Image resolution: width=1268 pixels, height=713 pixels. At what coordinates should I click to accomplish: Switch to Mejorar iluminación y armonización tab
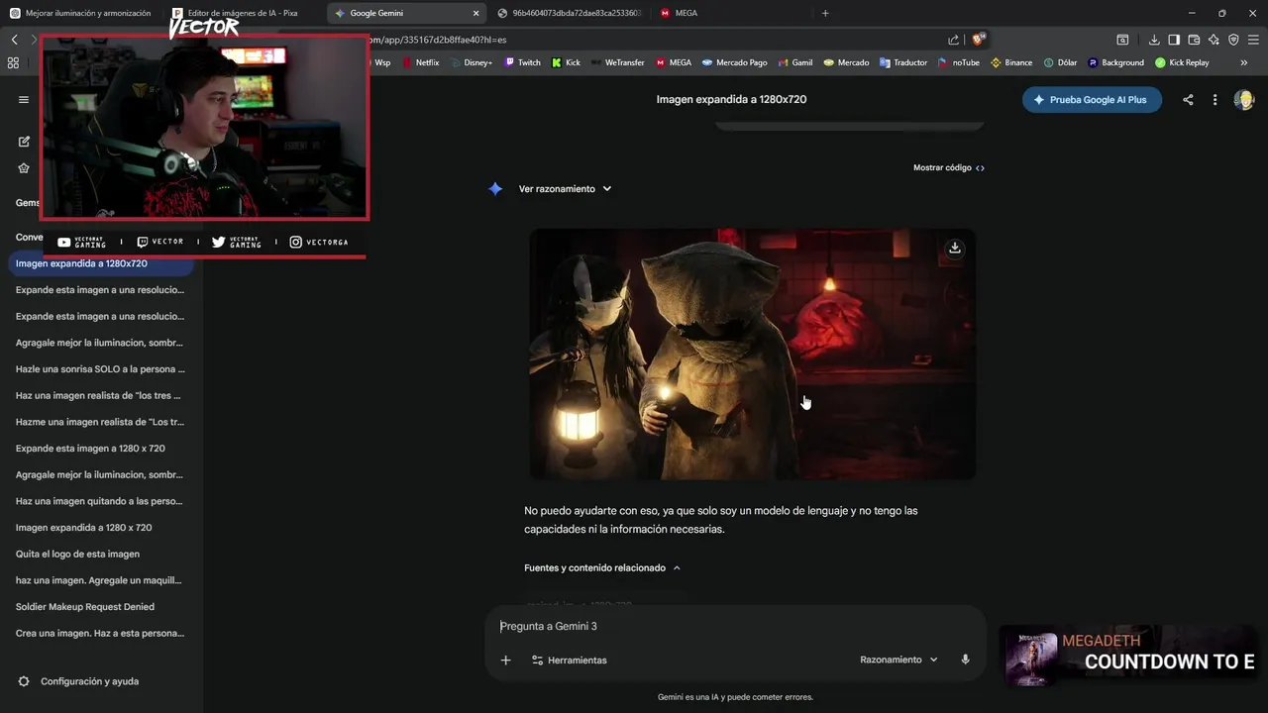80,13
